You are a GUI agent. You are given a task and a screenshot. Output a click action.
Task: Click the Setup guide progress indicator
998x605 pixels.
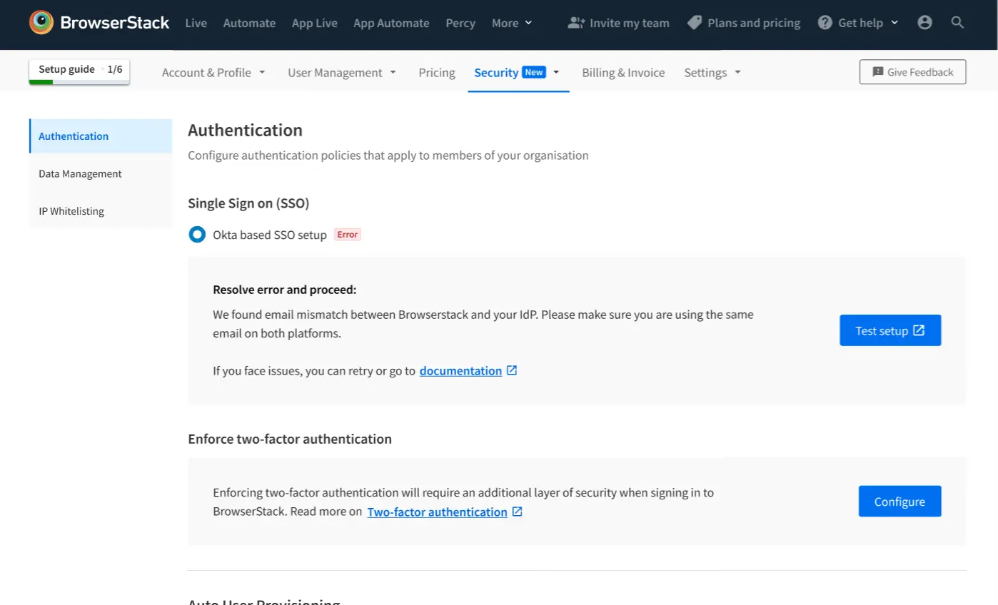(x=79, y=71)
